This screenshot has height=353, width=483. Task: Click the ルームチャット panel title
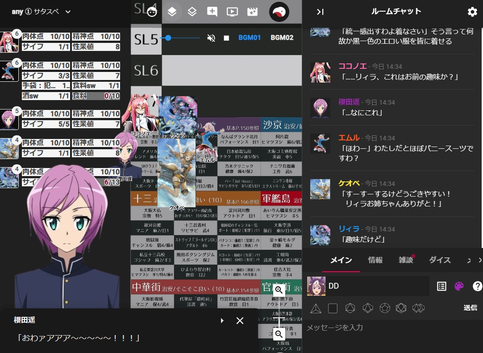[396, 12]
